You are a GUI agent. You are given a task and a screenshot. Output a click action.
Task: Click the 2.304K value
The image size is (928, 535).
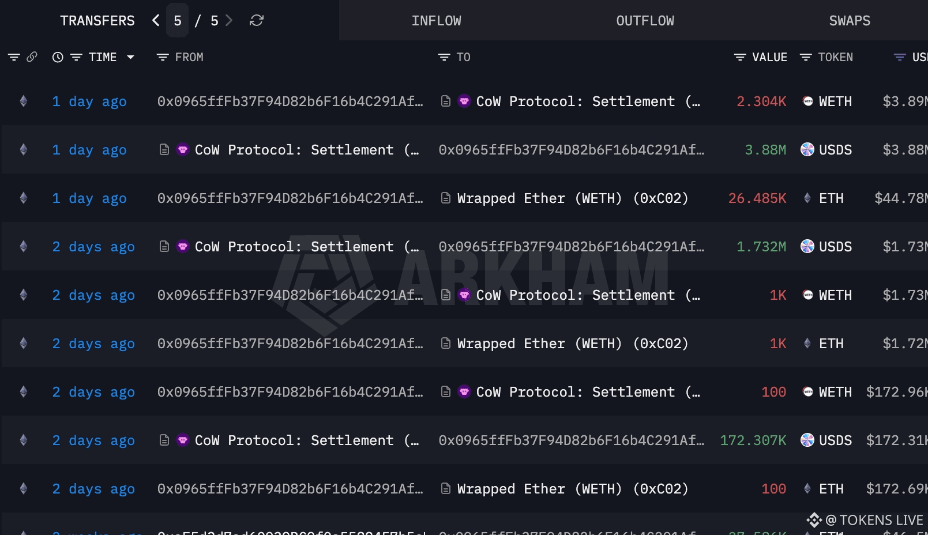[x=761, y=101]
